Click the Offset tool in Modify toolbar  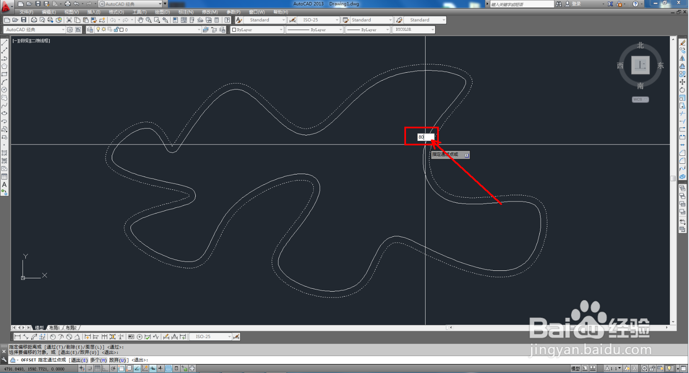click(x=682, y=66)
